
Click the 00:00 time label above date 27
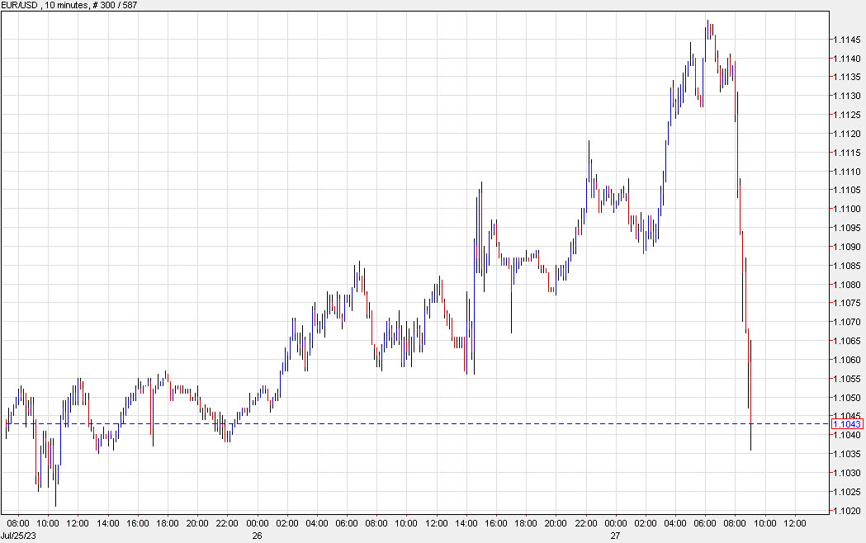point(616,523)
